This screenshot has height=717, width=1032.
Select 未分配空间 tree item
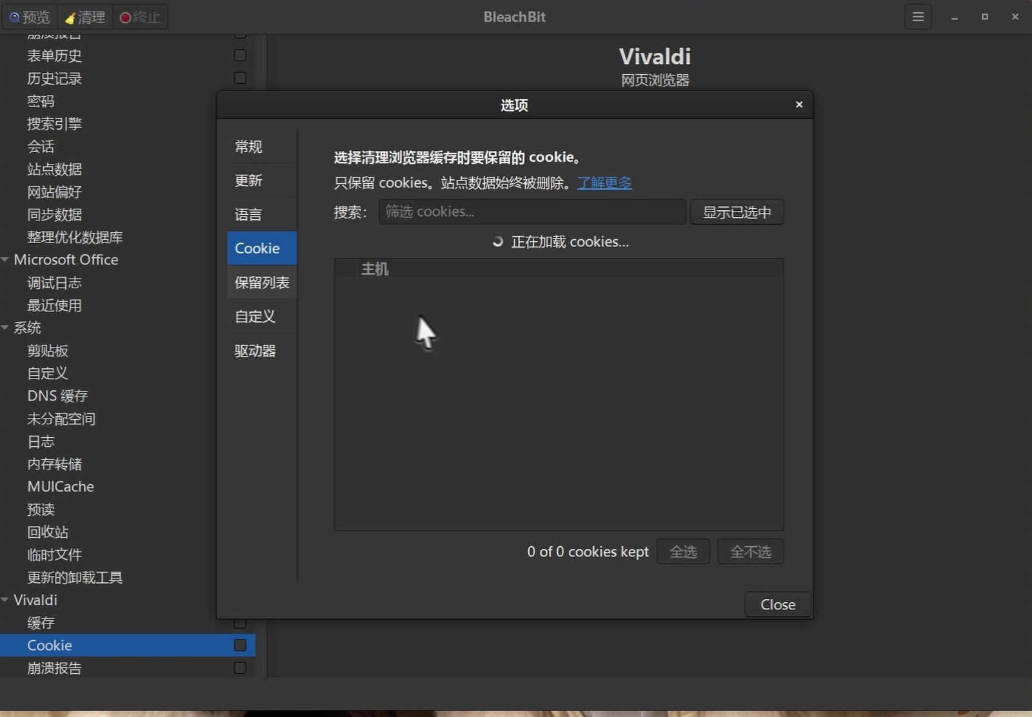pyautogui.click(x=61, y=418)
